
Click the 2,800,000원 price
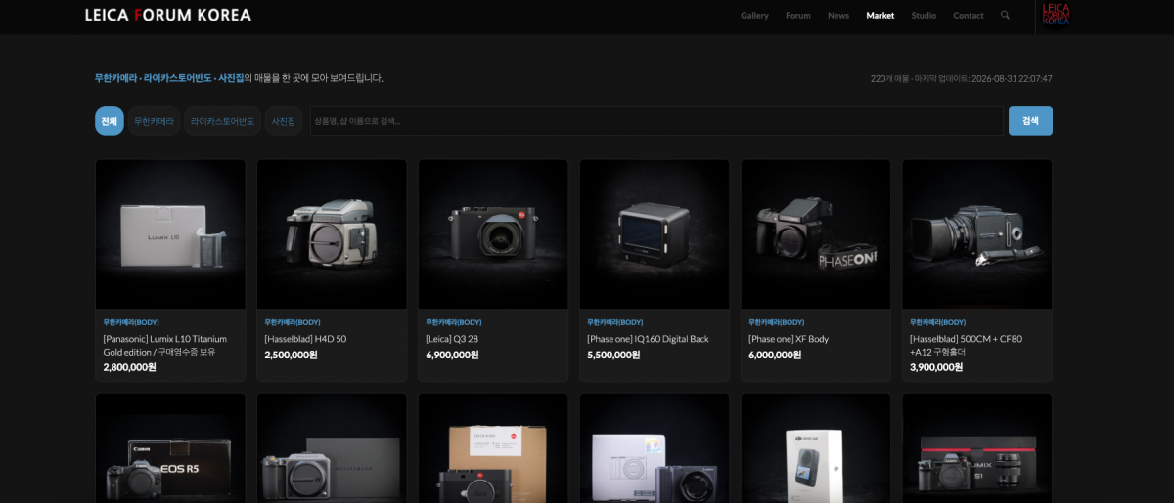pyautogui.click(x=129, y=368)
